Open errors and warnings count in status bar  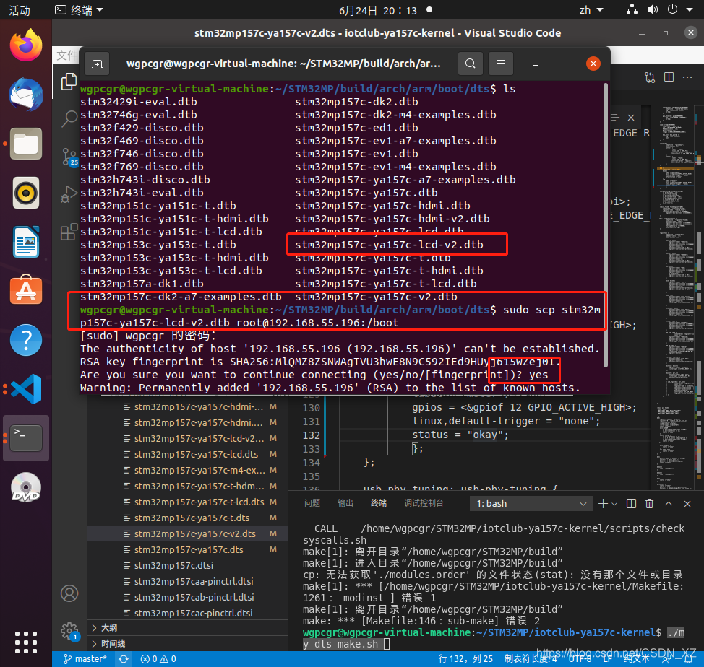click(x=158, y=659)
